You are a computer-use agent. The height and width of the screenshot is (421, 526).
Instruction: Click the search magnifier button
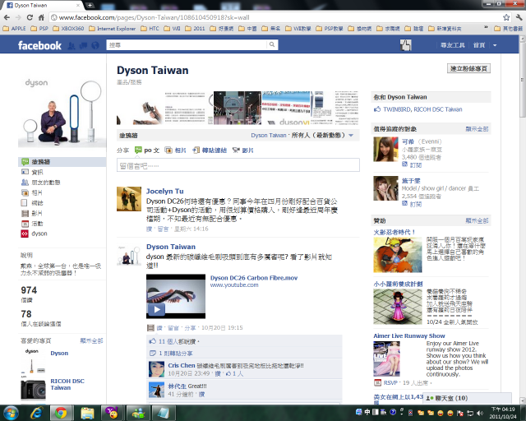(x=272, y=44)
